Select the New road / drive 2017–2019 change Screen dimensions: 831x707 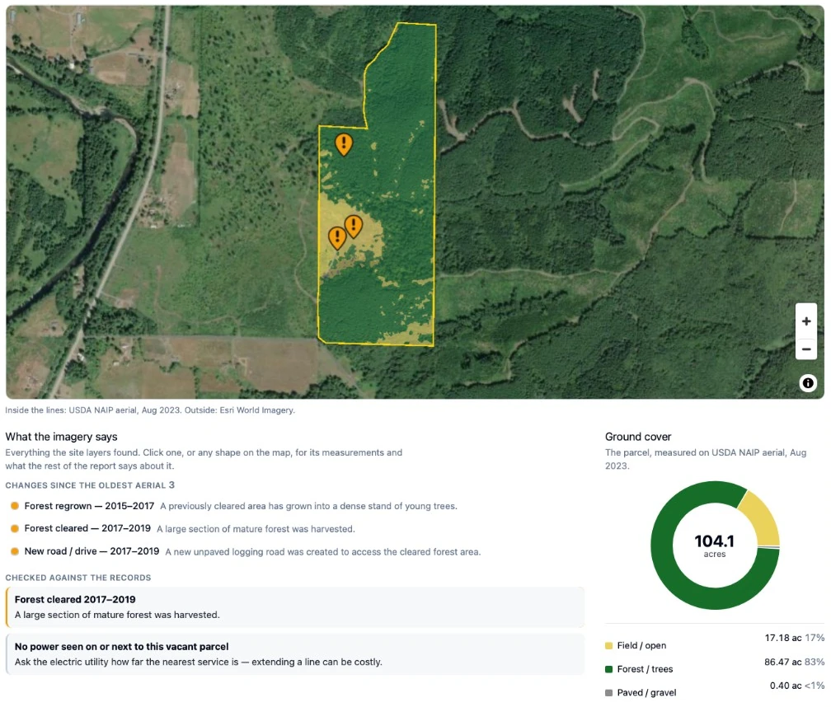tap(246, 551)
